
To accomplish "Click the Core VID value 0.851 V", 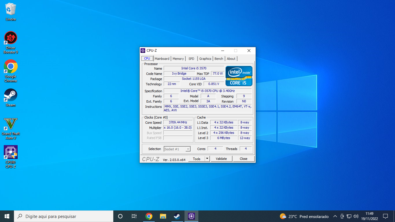I will (214, 84).
